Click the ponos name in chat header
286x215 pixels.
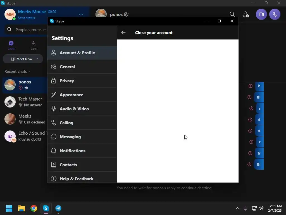click(116, 15)
